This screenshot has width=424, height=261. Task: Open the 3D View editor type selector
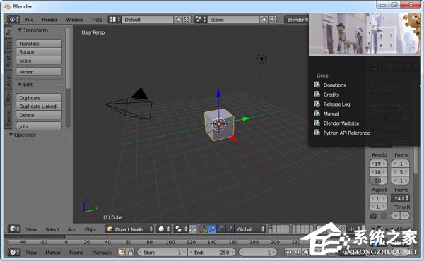click(14, 229)
